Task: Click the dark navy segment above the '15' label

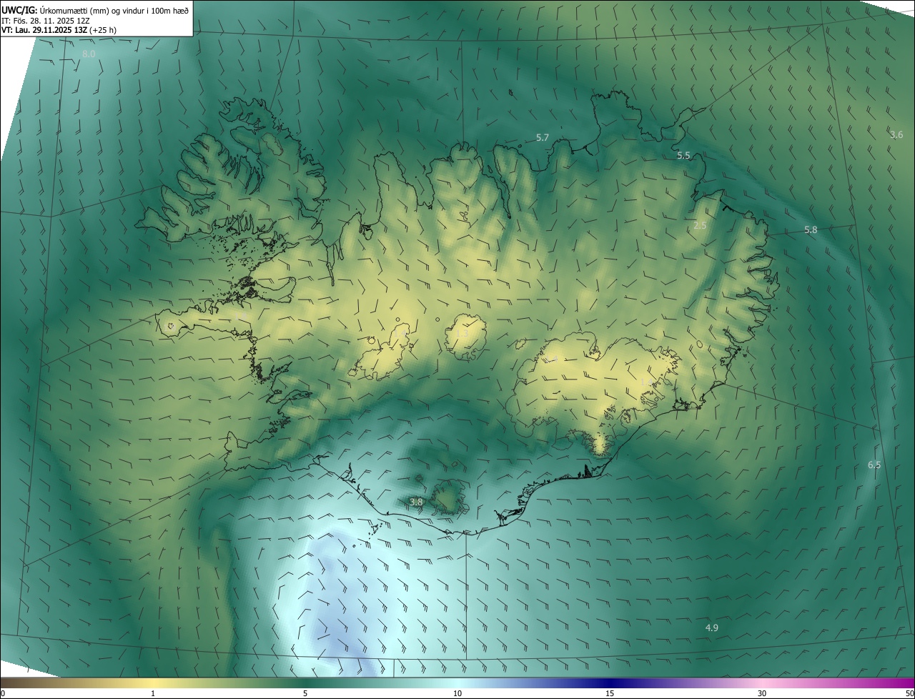Action: tap(610, 683)
